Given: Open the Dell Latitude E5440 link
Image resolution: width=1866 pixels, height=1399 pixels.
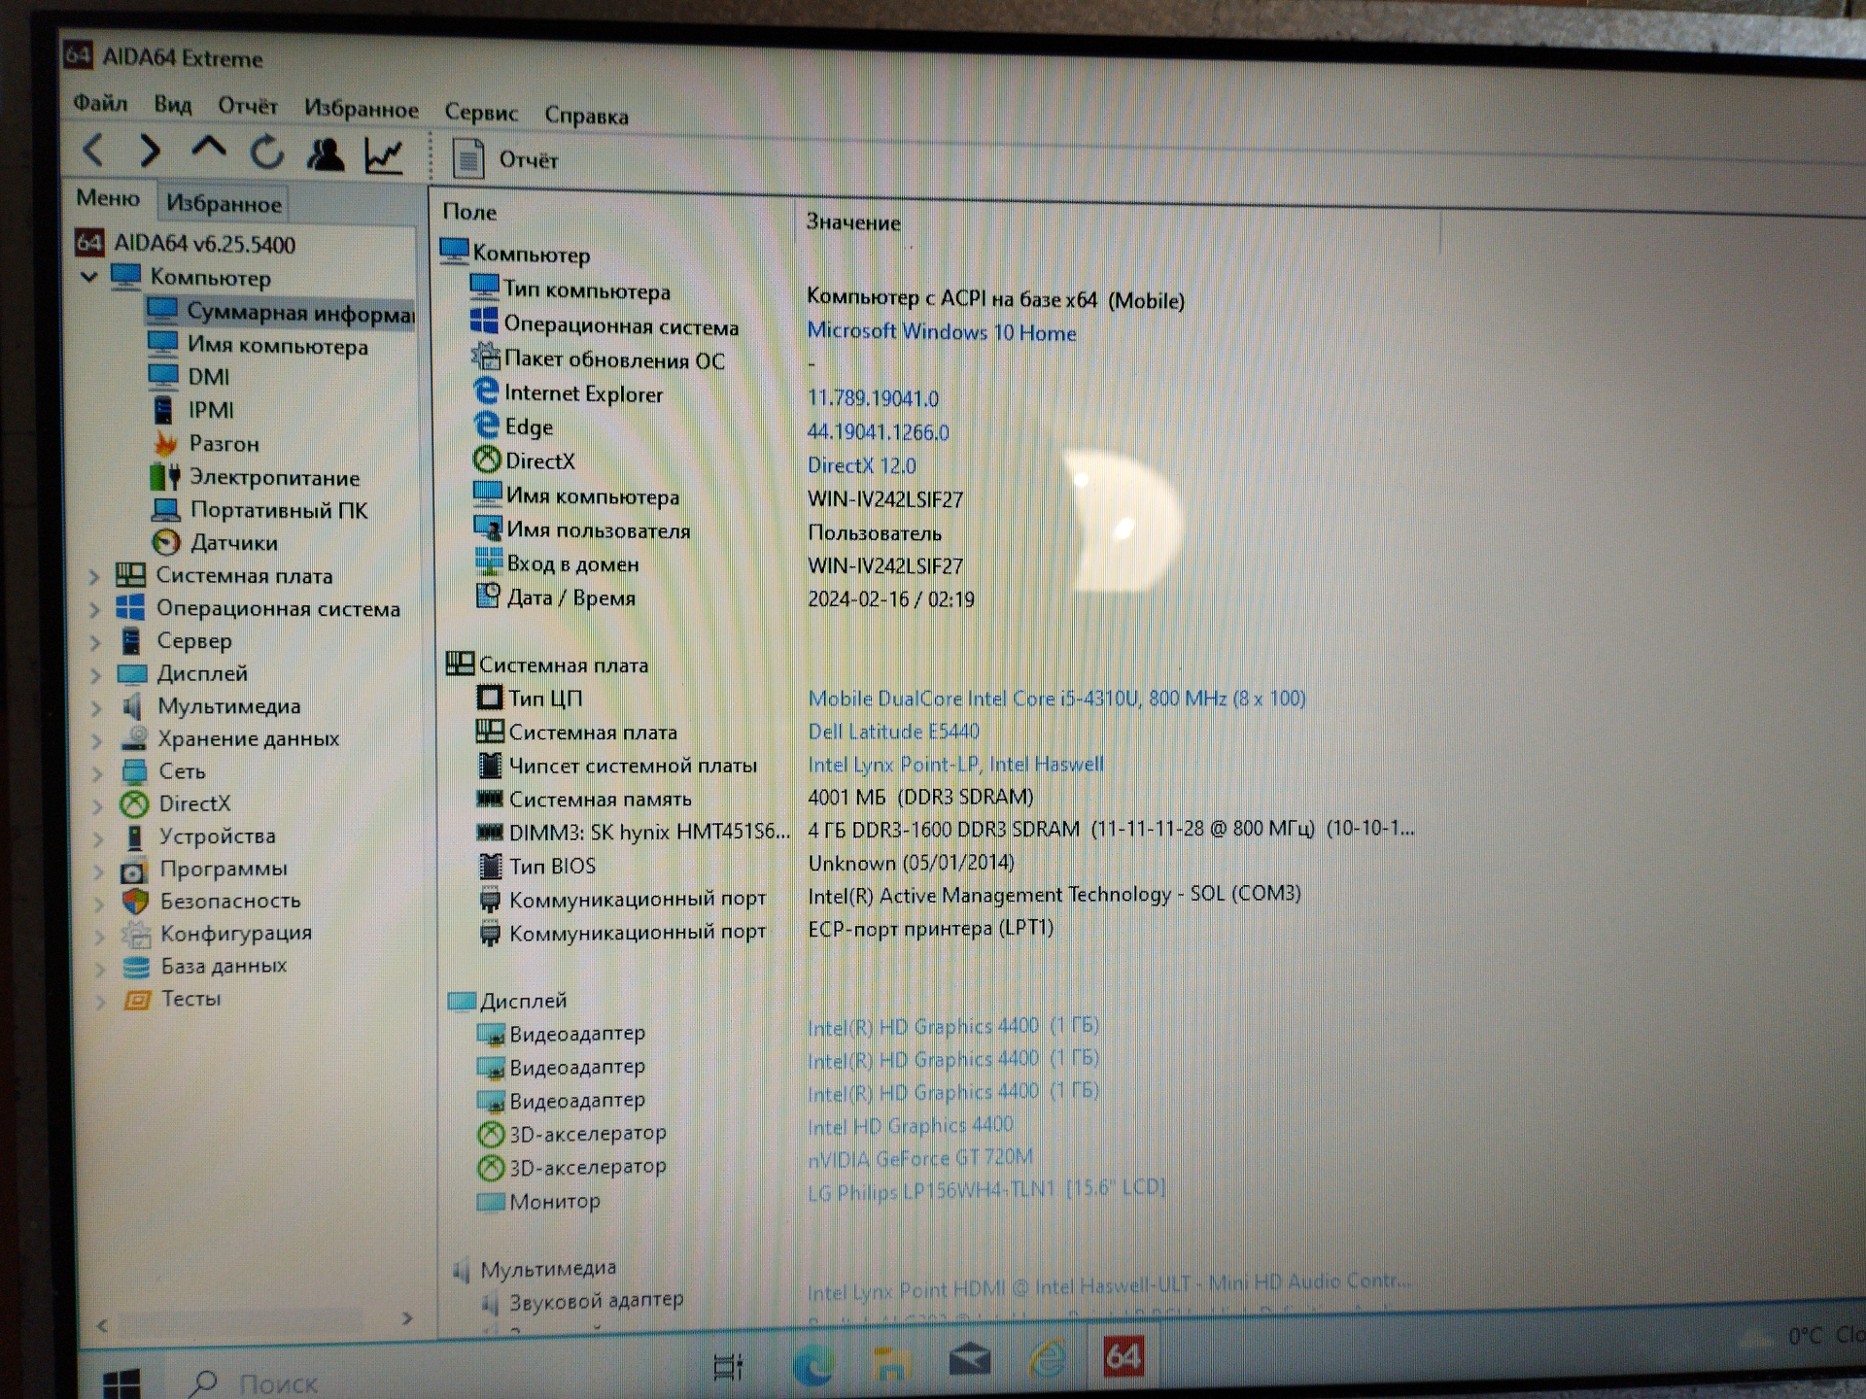Looking at the screenshot, I should tap(893, 732).
